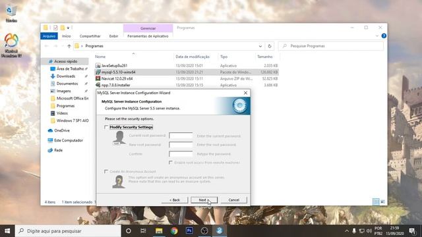Open Vídeos in the sidebar
Viewport: 422px width, 237px height.
[x=62, y=113]
